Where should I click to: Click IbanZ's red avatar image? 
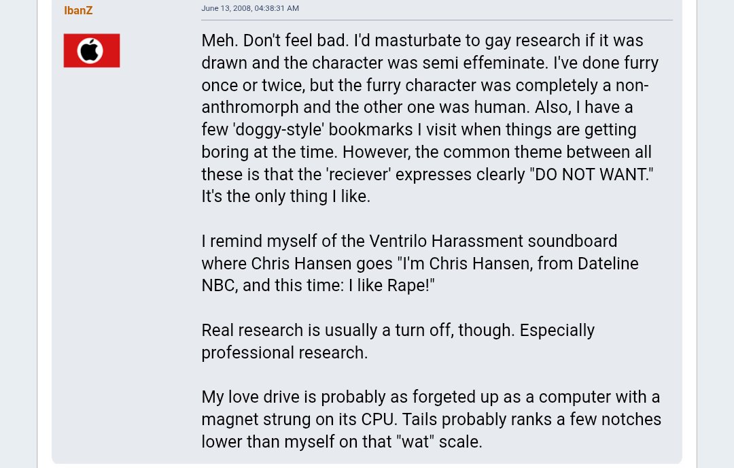[92, 50]
